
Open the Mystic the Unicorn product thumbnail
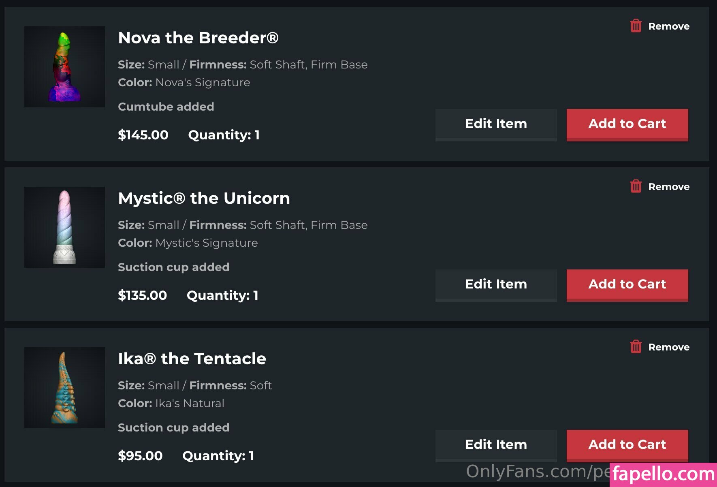coord(64,227)
